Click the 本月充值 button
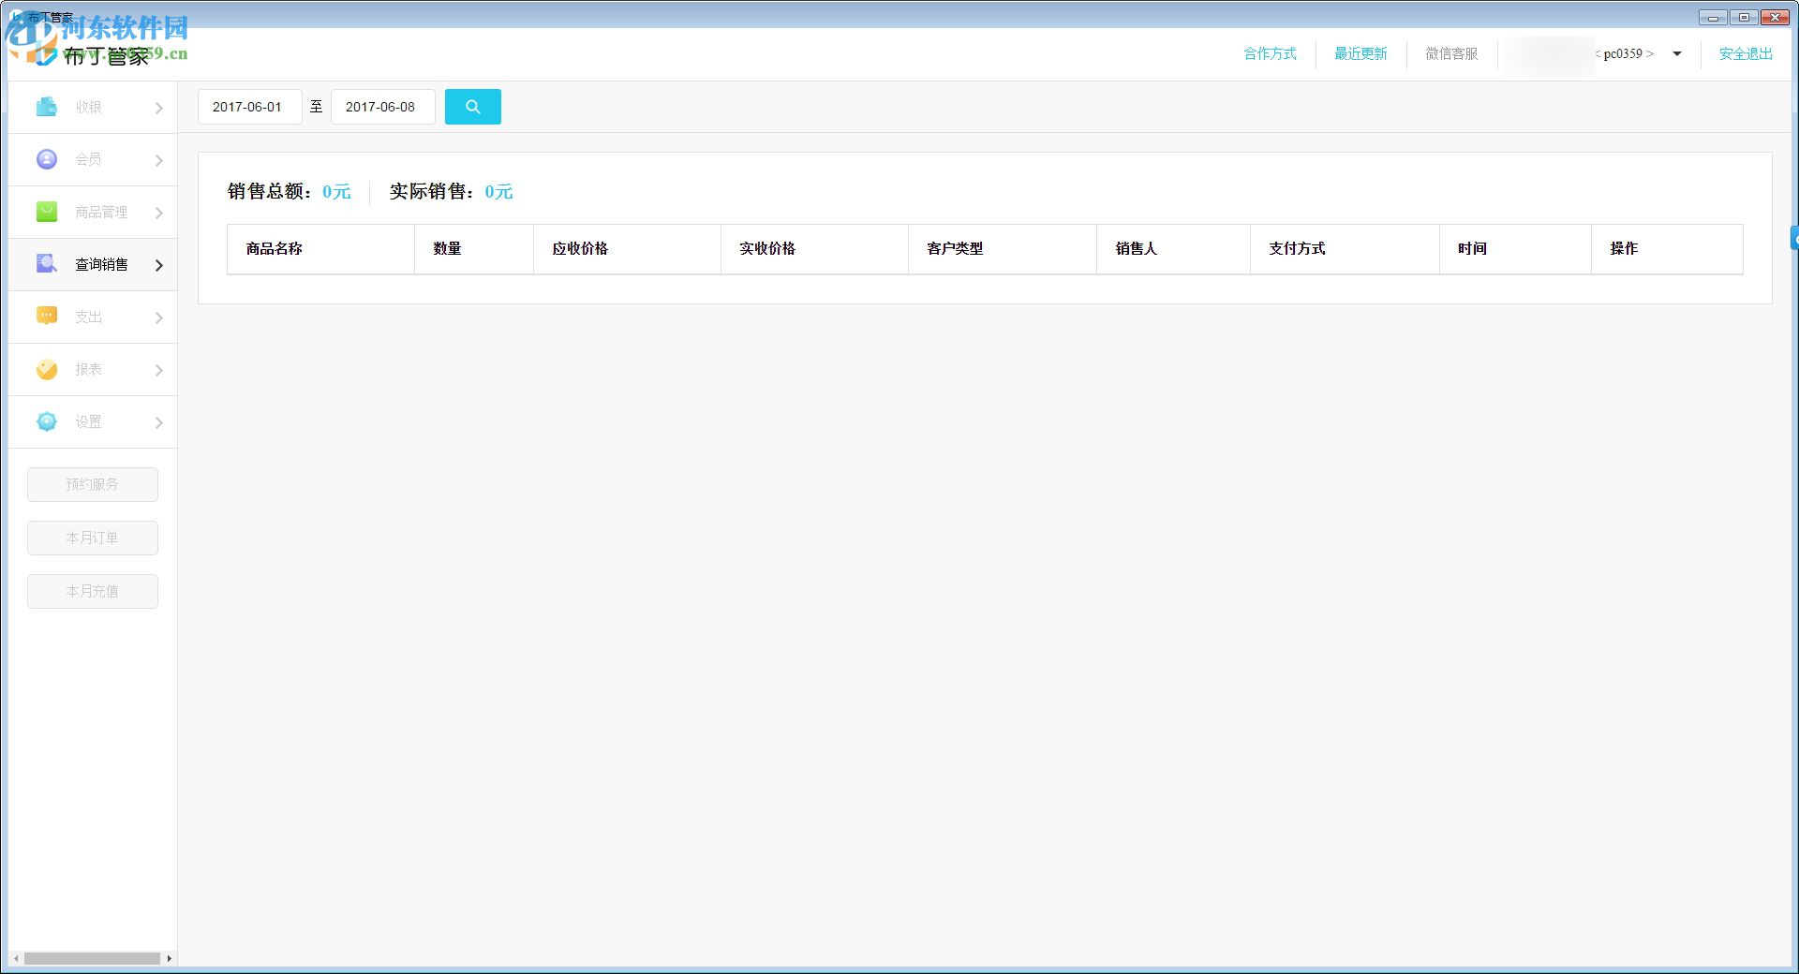Screen dimensions: 1799x974 coord(93,591)
